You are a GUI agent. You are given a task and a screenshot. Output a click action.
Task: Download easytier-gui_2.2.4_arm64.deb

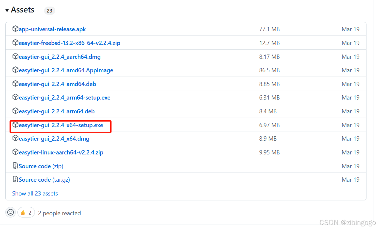(57, 111)
